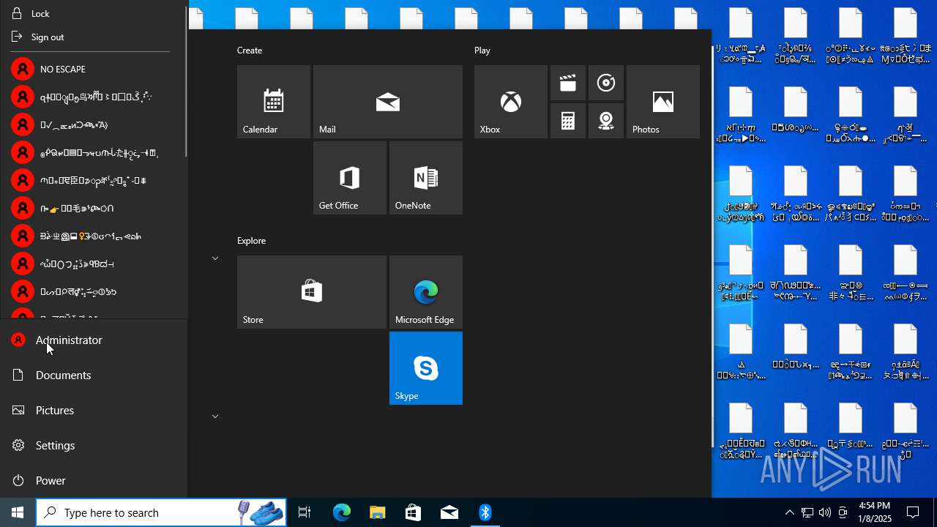Open Mail from the taskbar

(x=449, y=512)
